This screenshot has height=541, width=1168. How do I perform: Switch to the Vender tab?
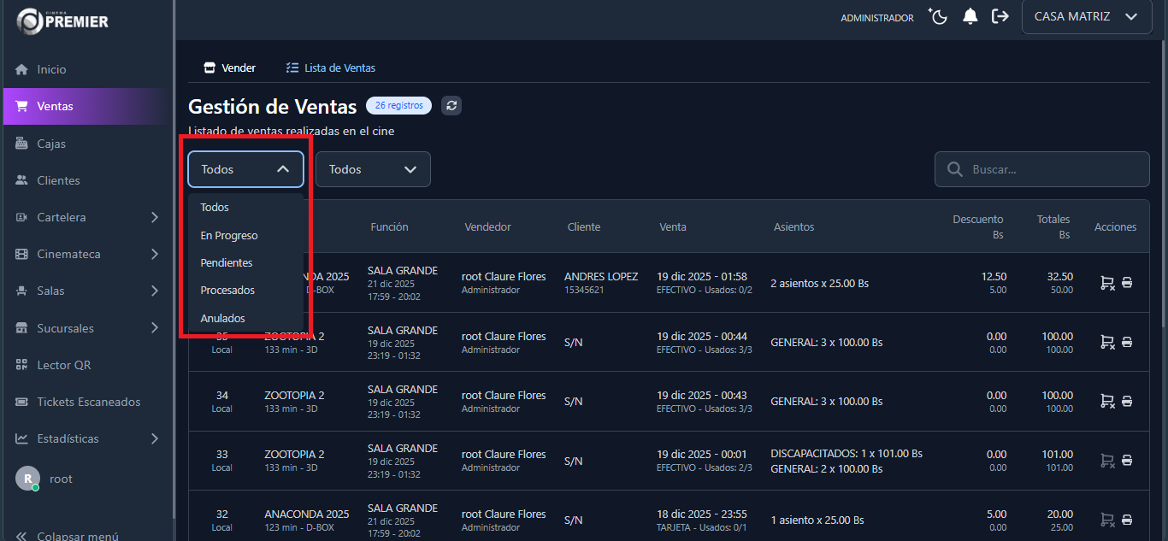pyautogui.click(x=230, y=68)
